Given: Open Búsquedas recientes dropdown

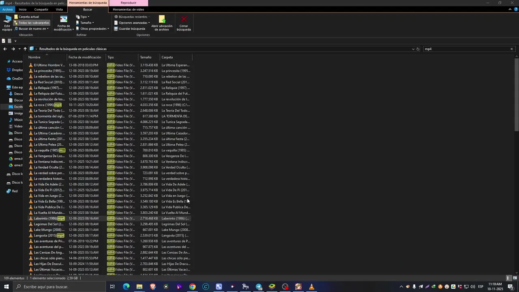Looking at the screenshot, I should click(131, 17).
